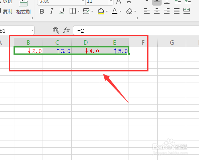Click the magnifier zoom icon by formula bar
This screenshot has height=160, width=199.
point(56,30)
